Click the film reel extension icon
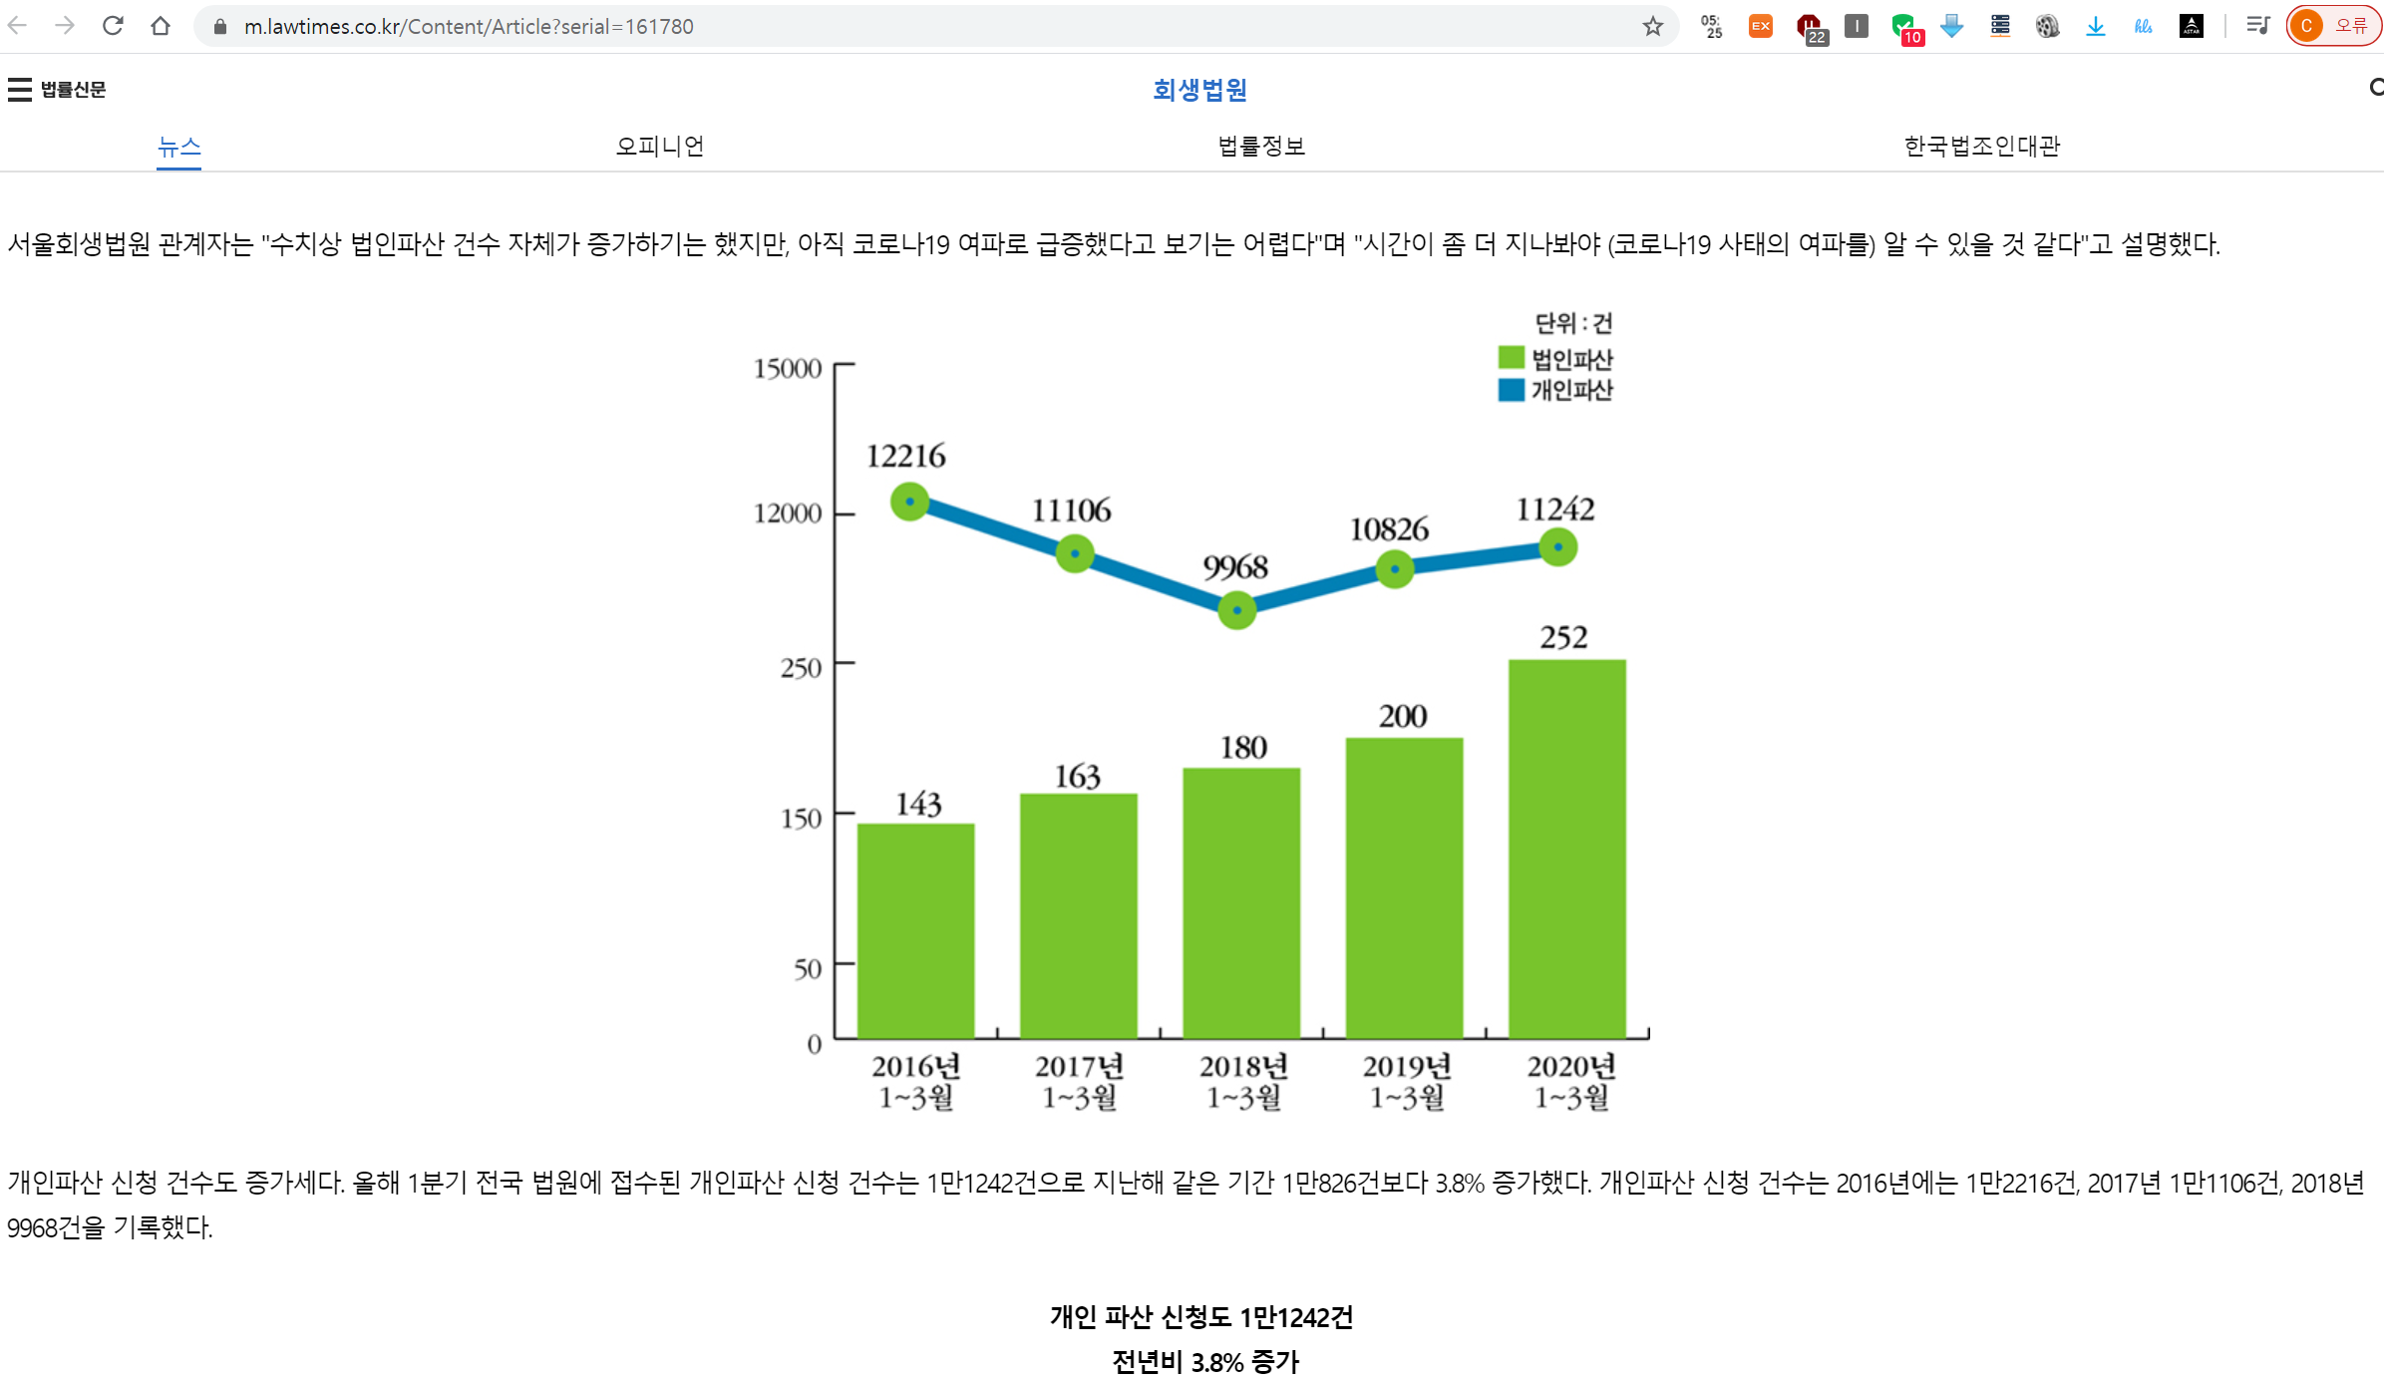The height and width of the screenshot is (1381, 2384). click(2047, 27)
